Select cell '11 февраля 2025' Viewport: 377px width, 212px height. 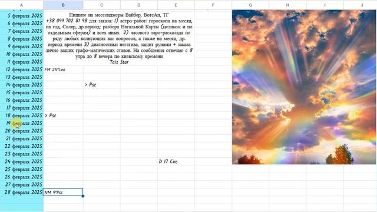click(x=22, y=62)
